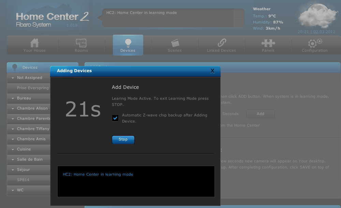The image size is (341, 208).
Task: Expand the Chambre Tiffany chevron
Action: (x=13, y=129)
